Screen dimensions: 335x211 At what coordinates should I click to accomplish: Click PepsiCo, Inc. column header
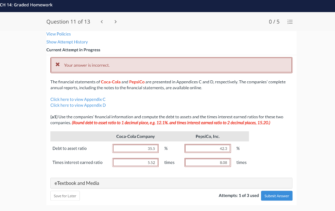tap(208, 137)
